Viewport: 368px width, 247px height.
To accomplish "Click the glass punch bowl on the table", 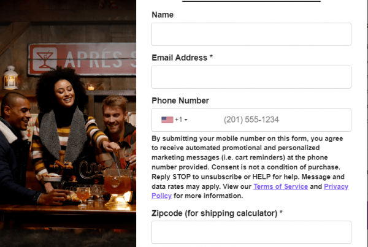I will point(118,187).
